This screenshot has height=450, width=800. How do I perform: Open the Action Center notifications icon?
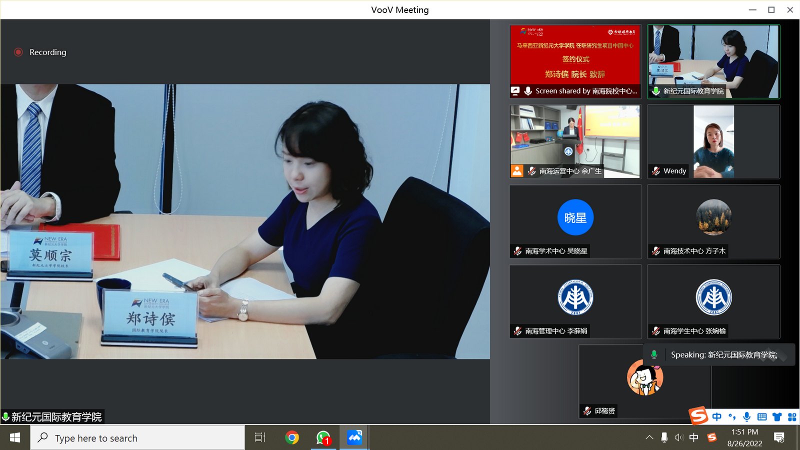pyautogui.click(x=779, y=437)
